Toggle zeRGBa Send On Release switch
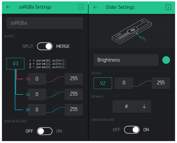The image size is (177, 143). (45, 131)
